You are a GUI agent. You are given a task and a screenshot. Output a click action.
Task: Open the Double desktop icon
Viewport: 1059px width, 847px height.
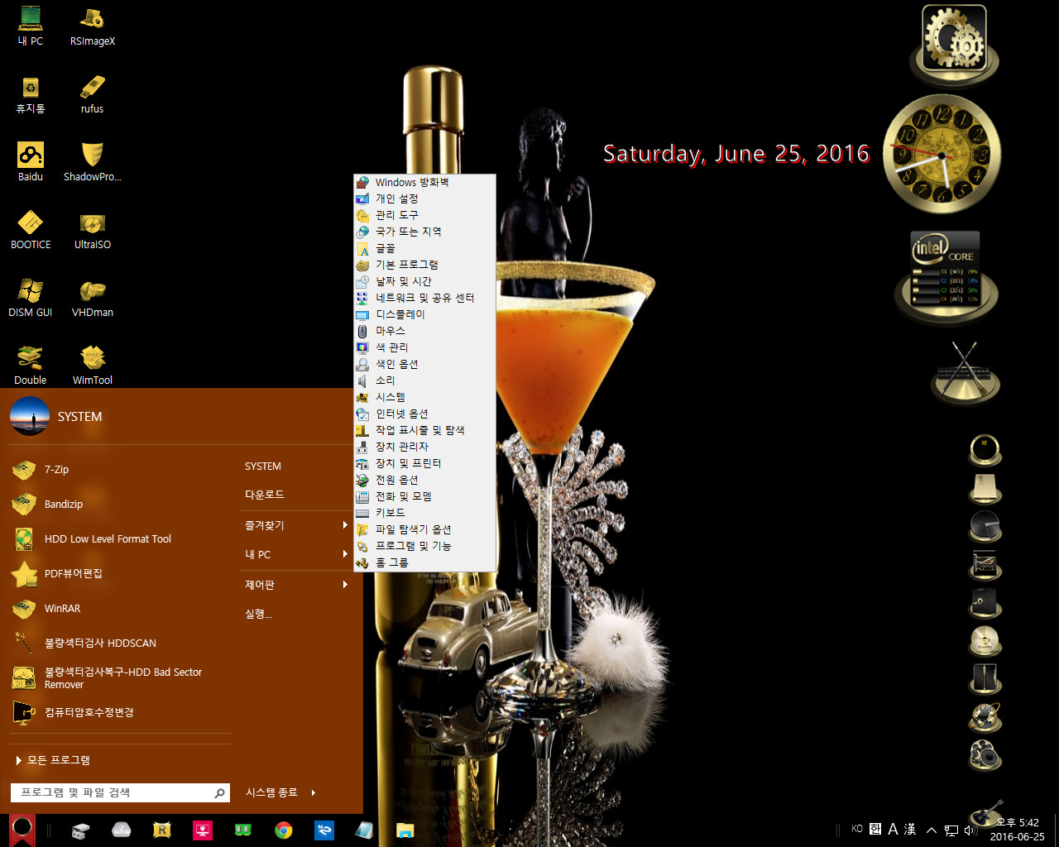(x=31, y=365)
